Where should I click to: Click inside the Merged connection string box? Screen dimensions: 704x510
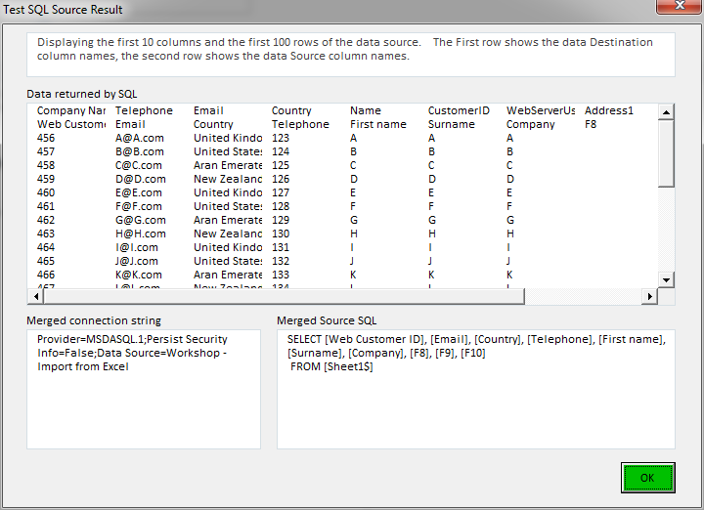(144, 389)
